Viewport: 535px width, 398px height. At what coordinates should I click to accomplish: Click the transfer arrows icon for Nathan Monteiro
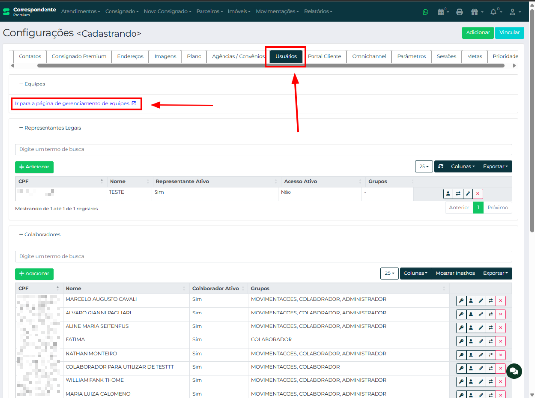click(x=490, y=355)
